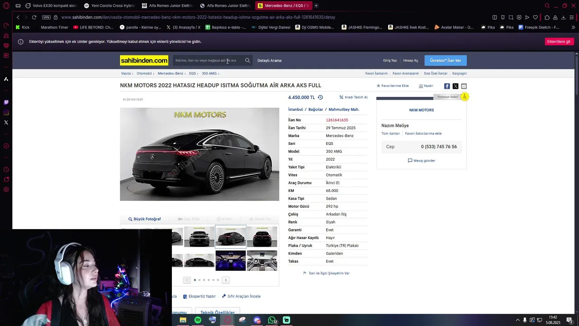Expand hidden bookmarks with double chevron

[574, 27]
